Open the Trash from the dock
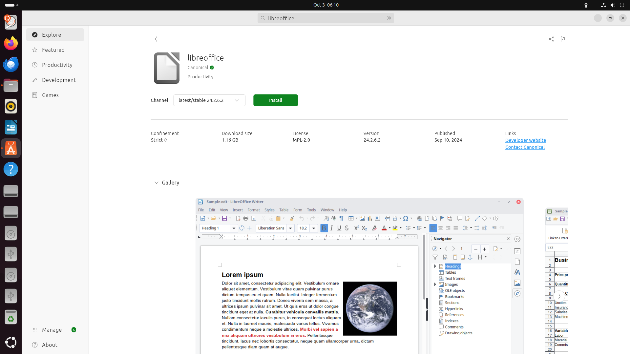 (x=11, y=317)
